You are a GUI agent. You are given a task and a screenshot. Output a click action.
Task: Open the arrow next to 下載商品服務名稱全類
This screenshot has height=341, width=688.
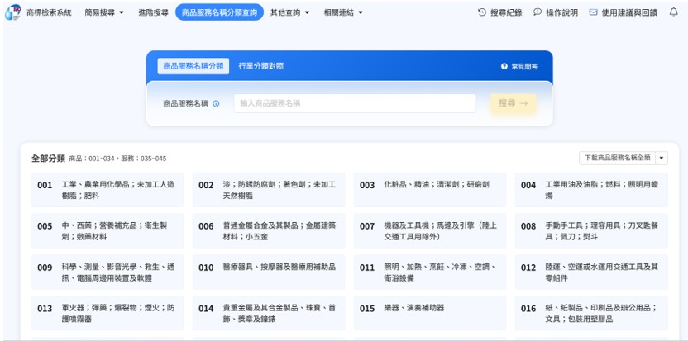click(x=662, y=158)
